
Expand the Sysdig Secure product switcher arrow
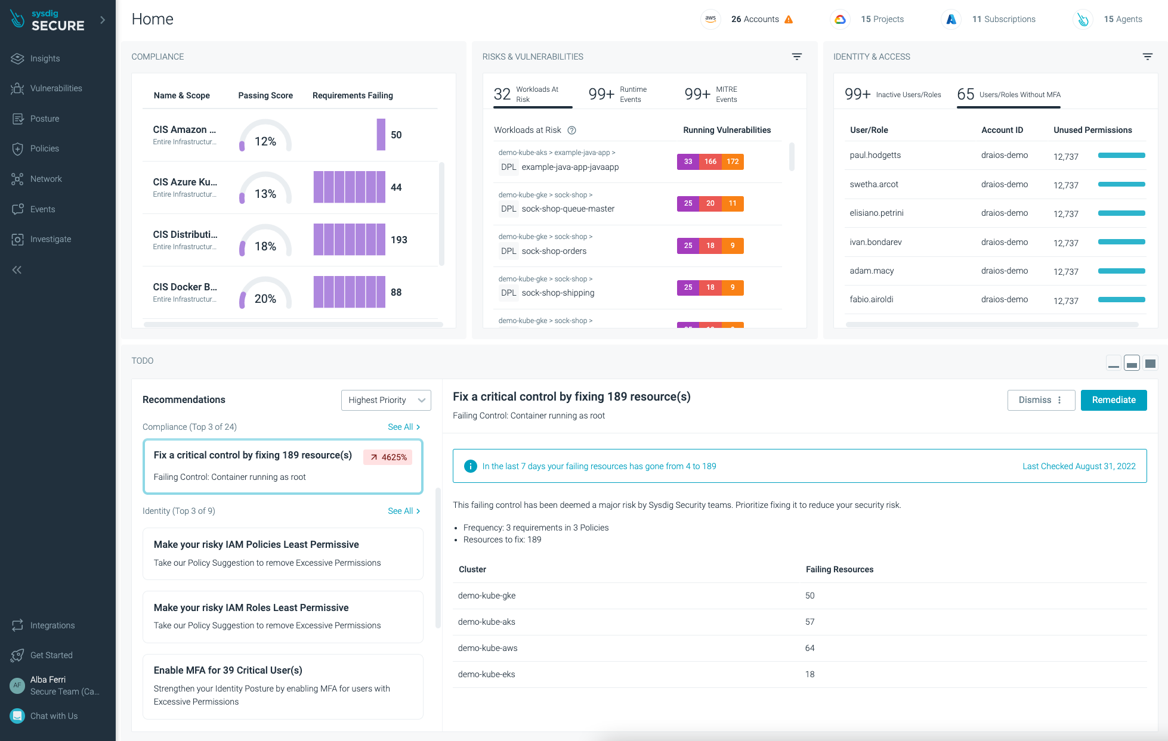103,20
